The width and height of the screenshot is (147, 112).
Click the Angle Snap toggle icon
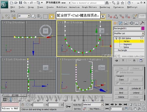point(116,16)
